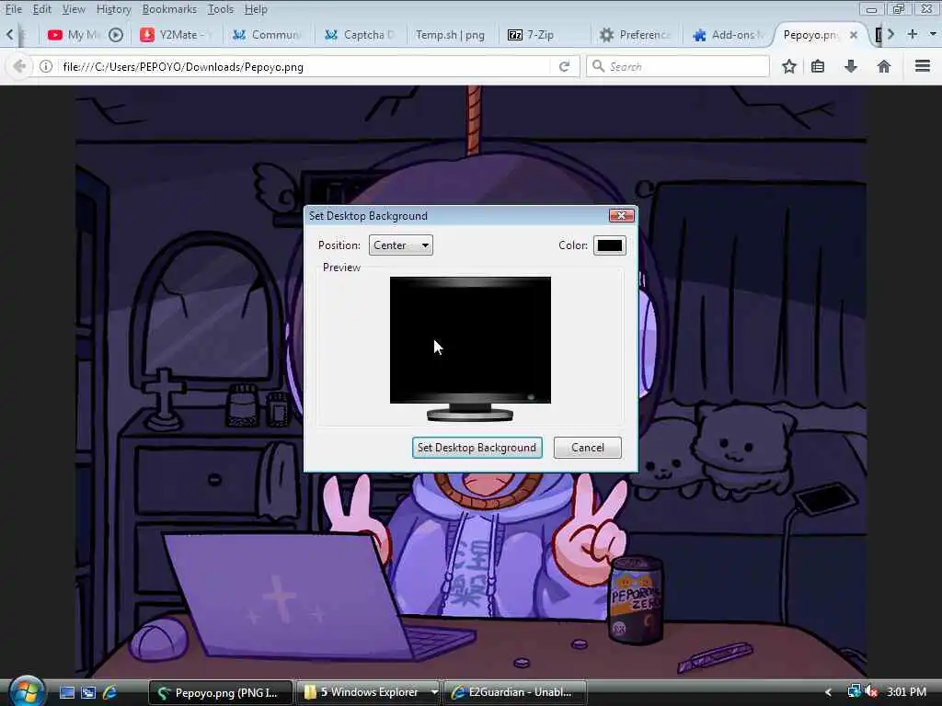Screen dimensions: 942x706
Task: Open the View menu
Action: 74,9
